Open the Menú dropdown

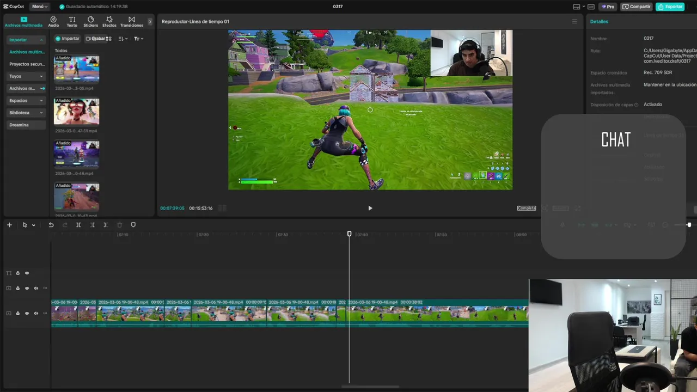coord(39,7)
